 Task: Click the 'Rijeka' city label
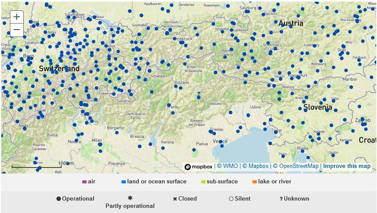(302, 149)
